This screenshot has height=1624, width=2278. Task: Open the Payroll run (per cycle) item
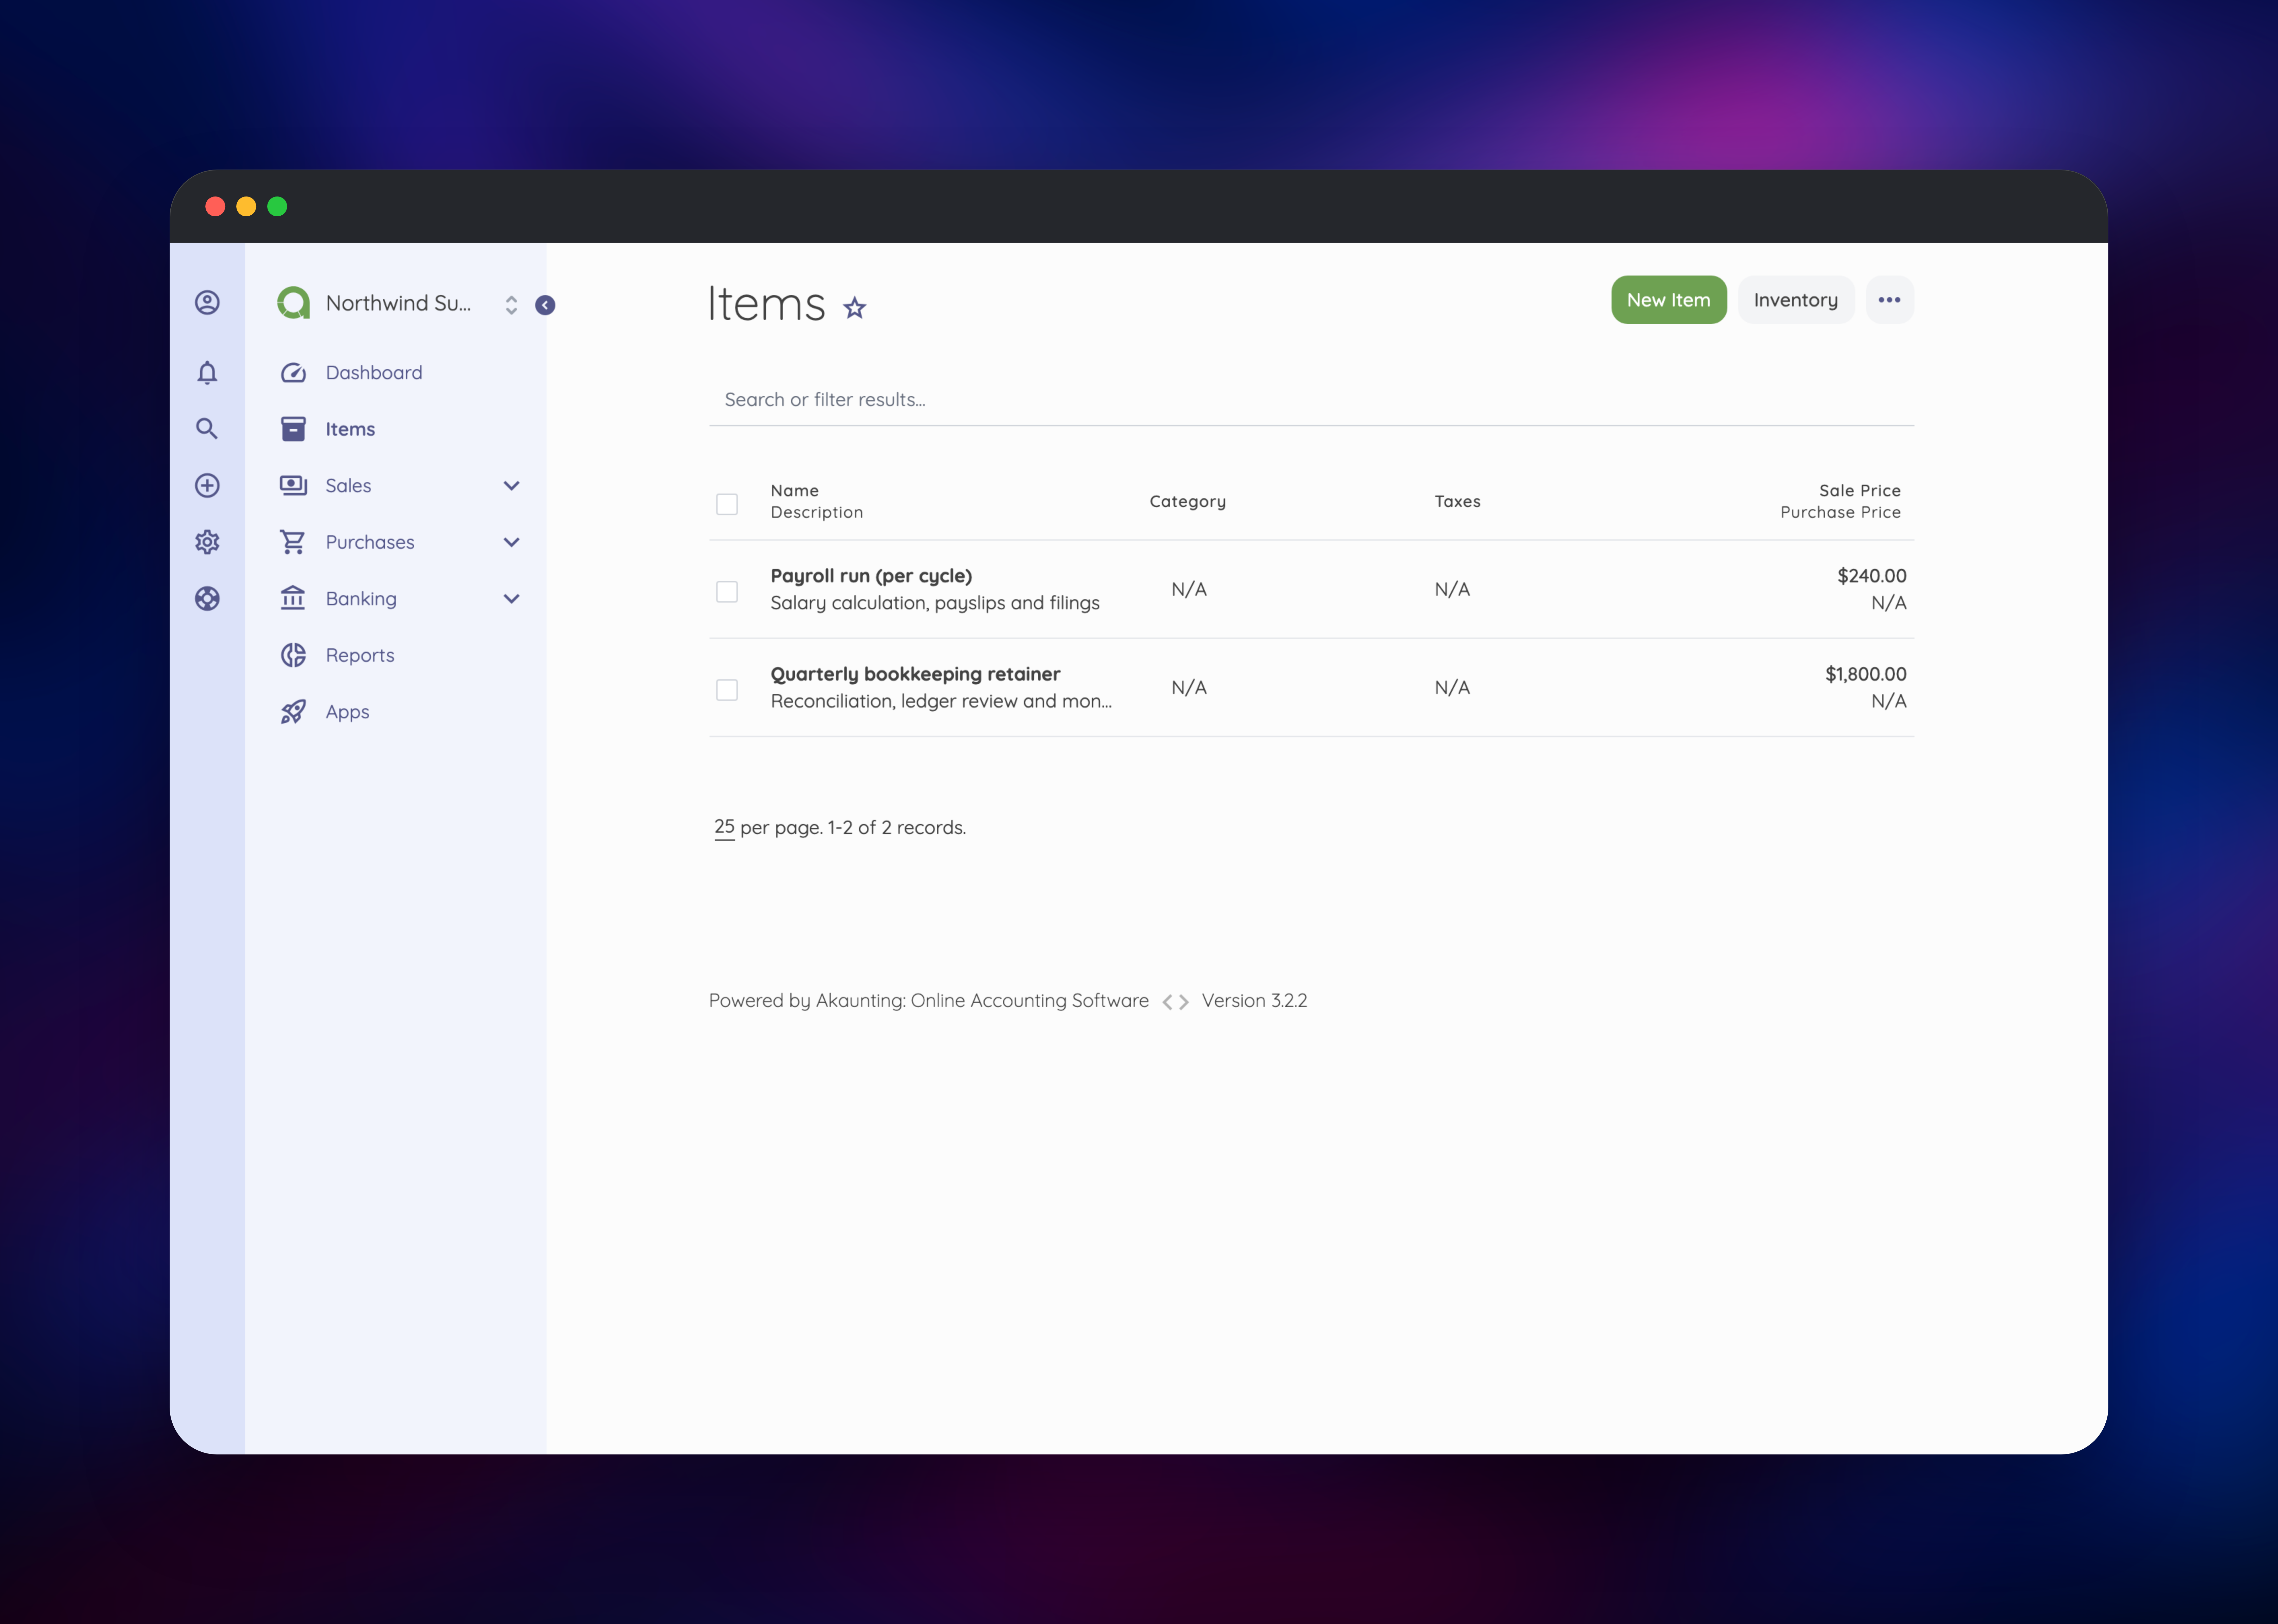click(871, 576)
